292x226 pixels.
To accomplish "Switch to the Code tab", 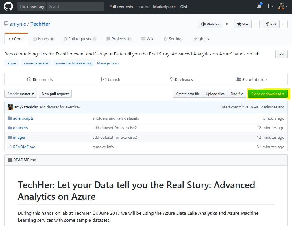I will coord(16,39).
